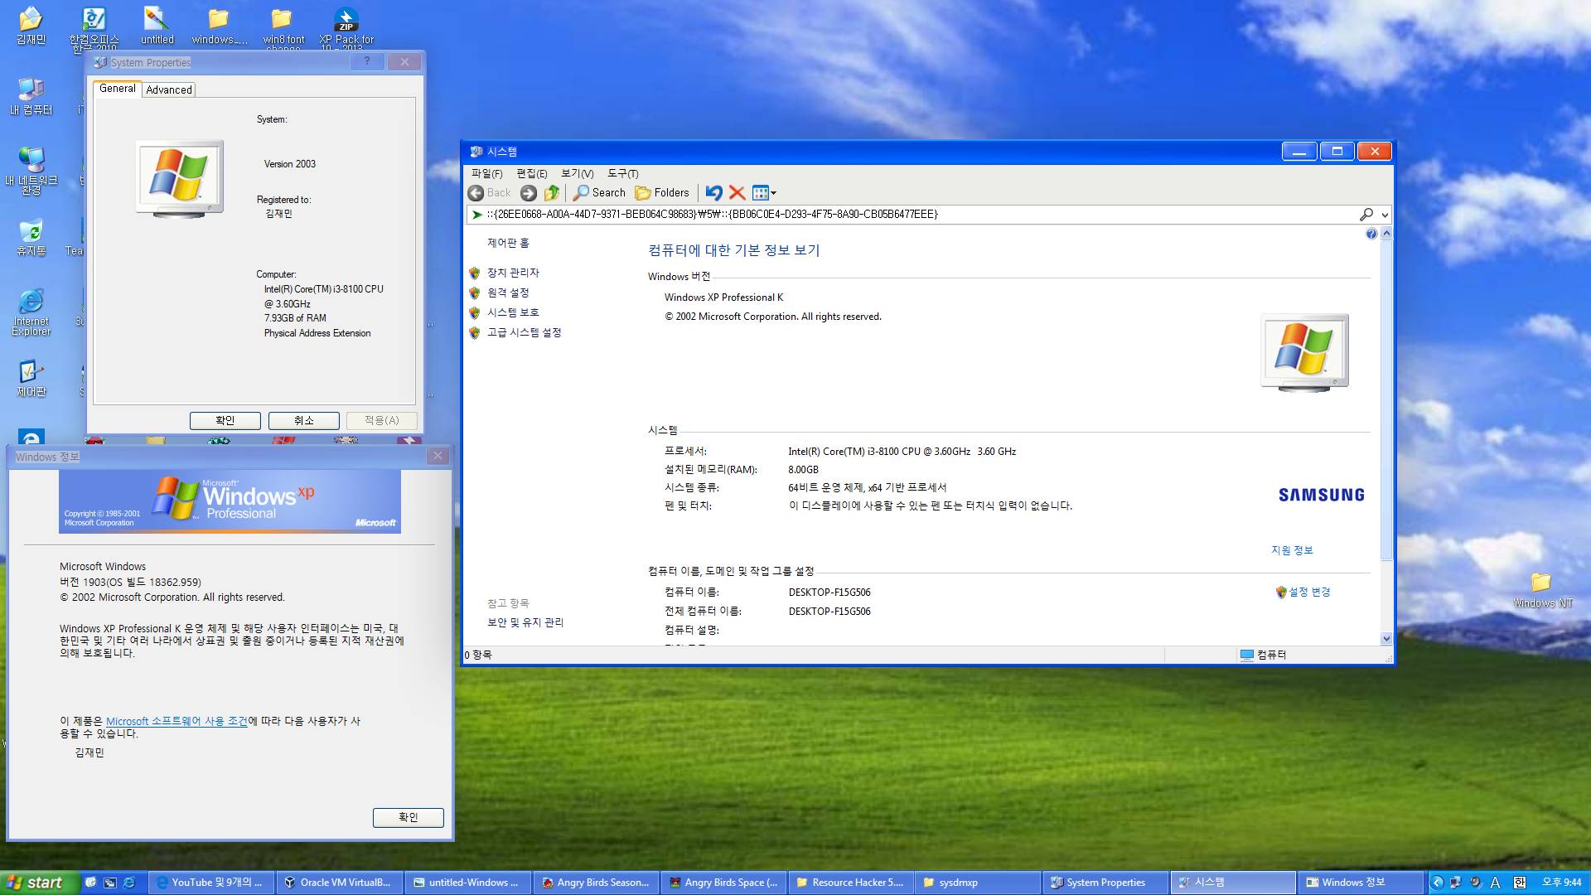Click the help ? button in System Properties
1591x895 pixels.
(367, 61)
